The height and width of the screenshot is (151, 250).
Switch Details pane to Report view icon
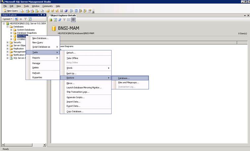pos(73,20)
